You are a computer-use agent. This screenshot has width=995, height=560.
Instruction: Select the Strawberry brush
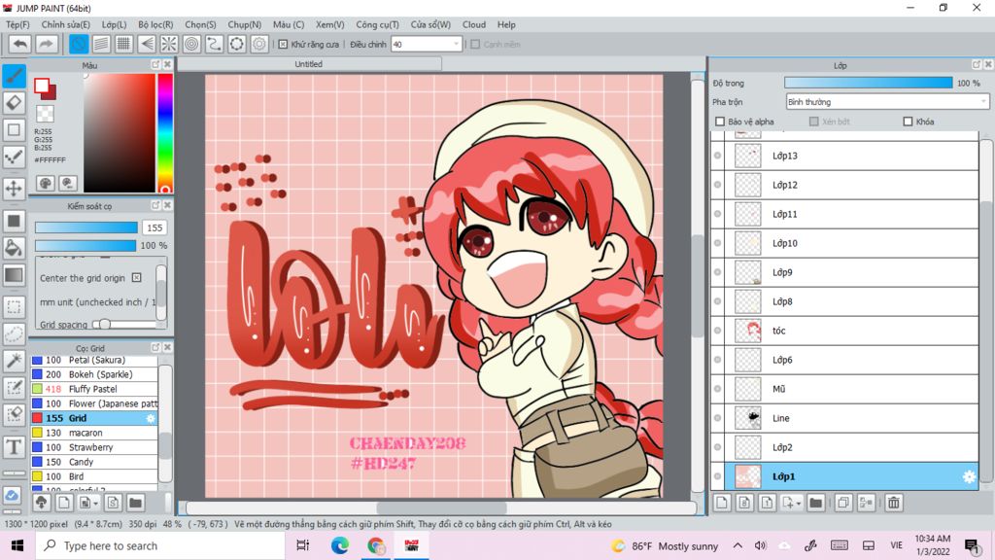pyautogui.click(x=94, y=447)
